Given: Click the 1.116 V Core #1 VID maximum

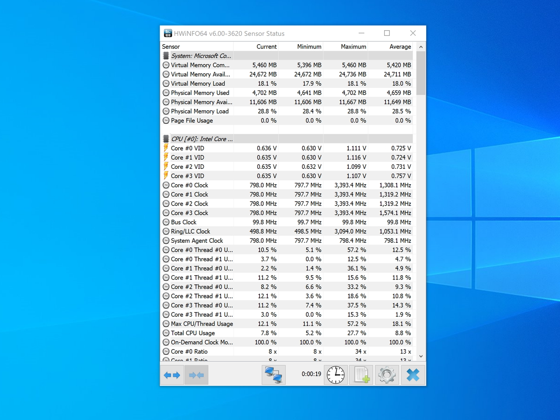Looking at the screenshot, I should pyautogui.click(x=357, y=157).
